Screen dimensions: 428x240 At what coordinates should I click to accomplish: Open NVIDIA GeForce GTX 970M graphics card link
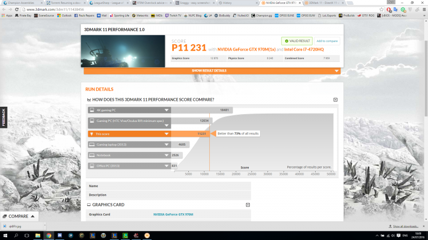[x=173, y=214]
